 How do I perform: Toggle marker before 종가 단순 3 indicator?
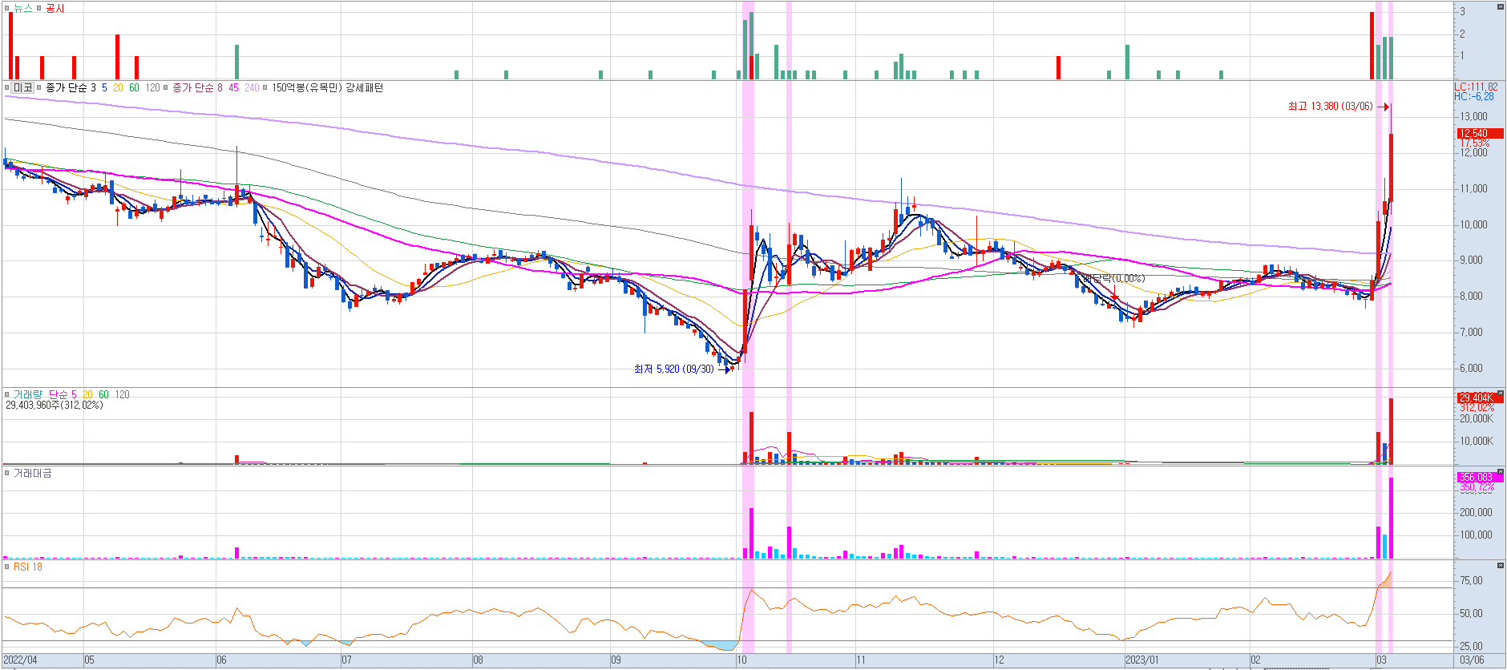pos(39,87)
